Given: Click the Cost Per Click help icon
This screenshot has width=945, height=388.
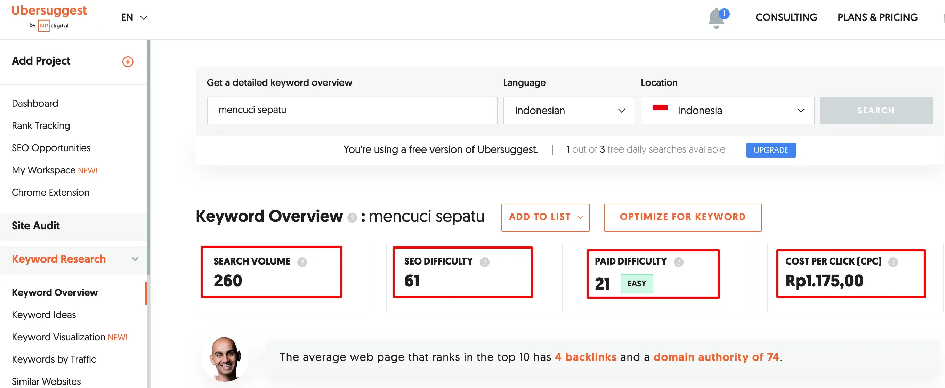Looking at the screenshot, I should coord(892,262).
